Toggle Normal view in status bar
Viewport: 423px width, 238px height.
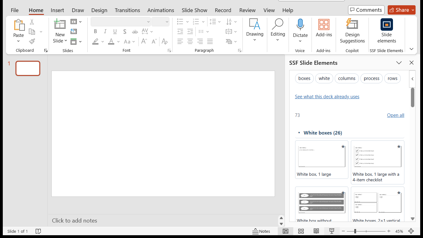click(x=286, y=231)
